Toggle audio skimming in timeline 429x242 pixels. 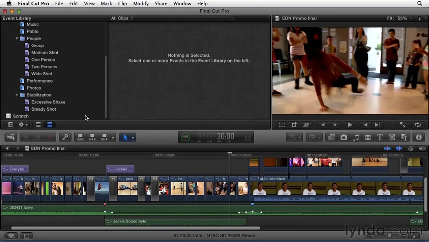[399, 148]
